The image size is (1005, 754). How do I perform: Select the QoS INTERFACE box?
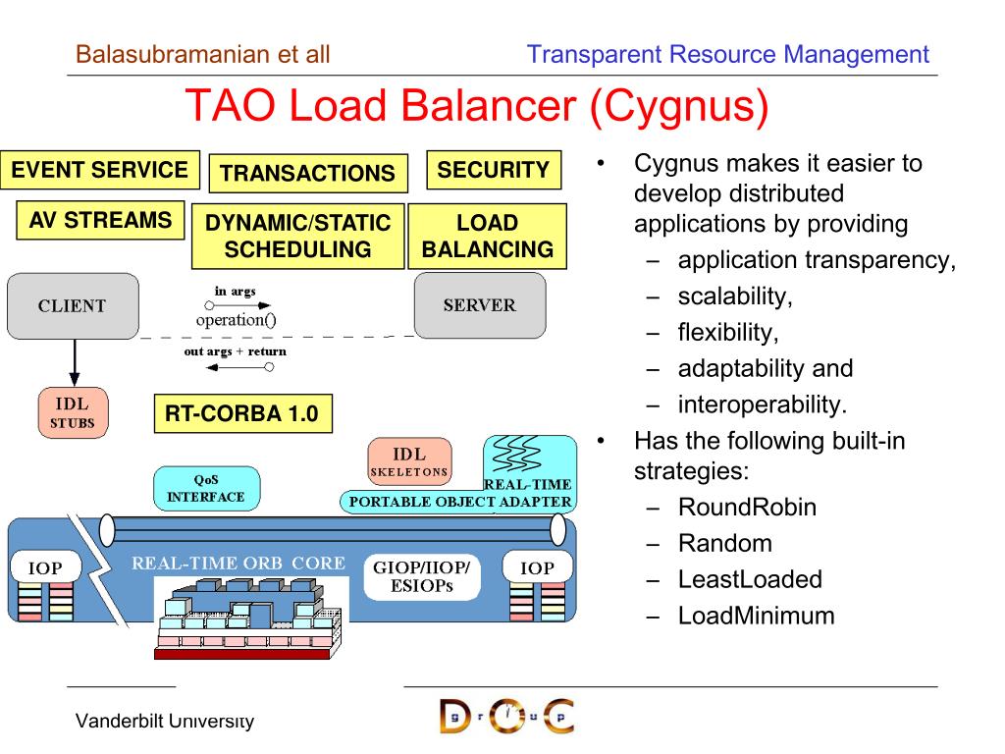click(x=206, y=489)
